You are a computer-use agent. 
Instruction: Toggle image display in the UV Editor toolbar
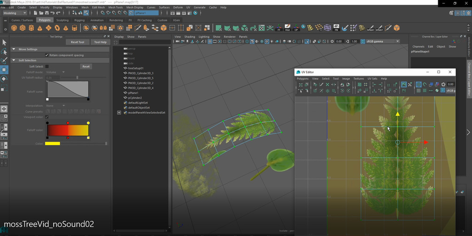(403, 84)
